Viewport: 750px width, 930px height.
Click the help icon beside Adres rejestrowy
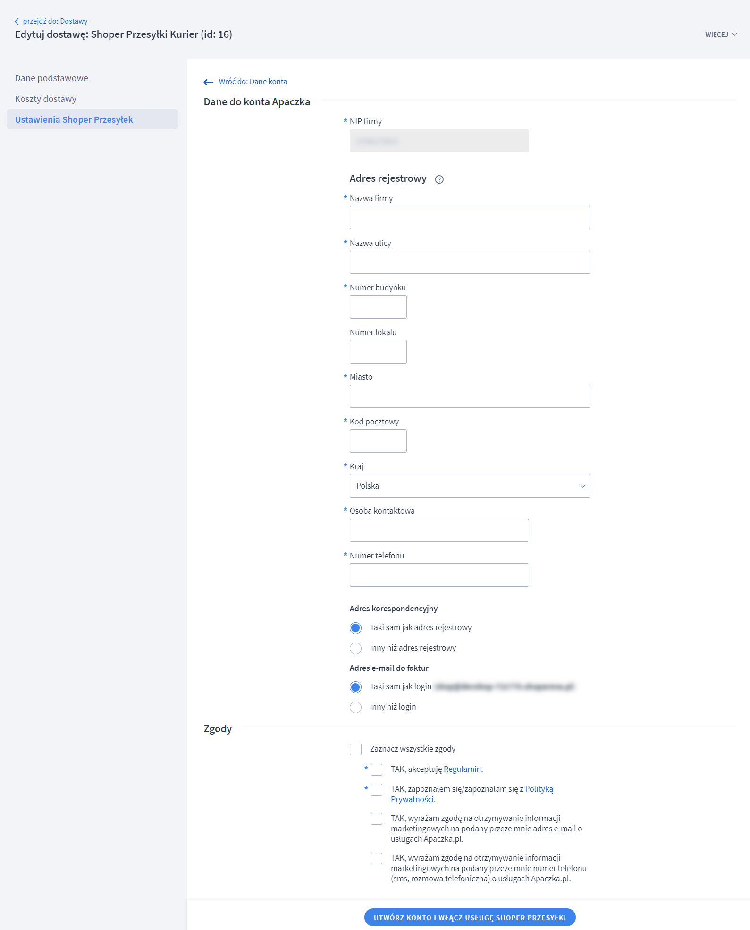(x=439, y=179)
